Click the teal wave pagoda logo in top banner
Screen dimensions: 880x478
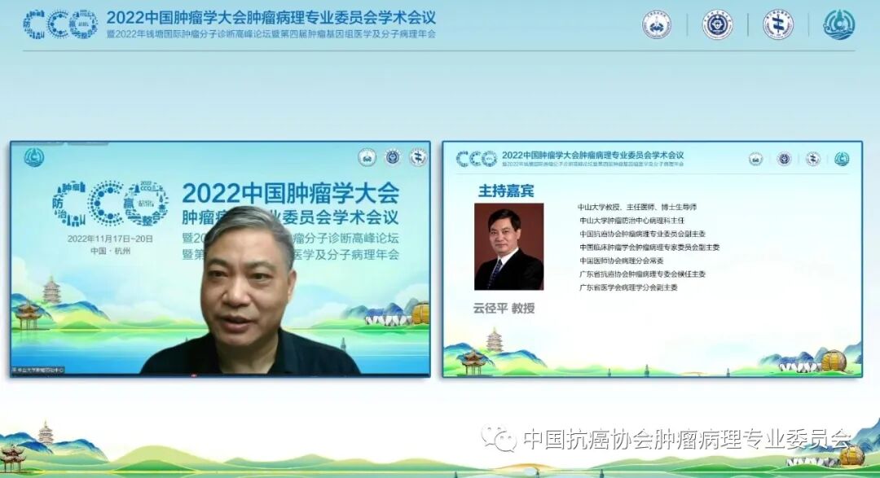839,24
